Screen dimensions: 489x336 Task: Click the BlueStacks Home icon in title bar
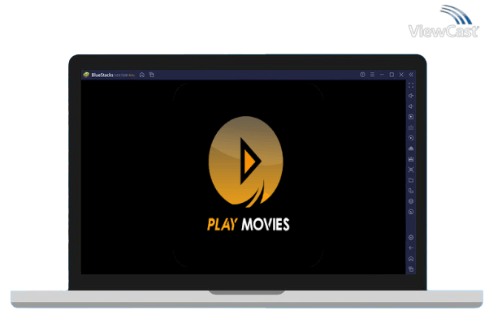142,75
